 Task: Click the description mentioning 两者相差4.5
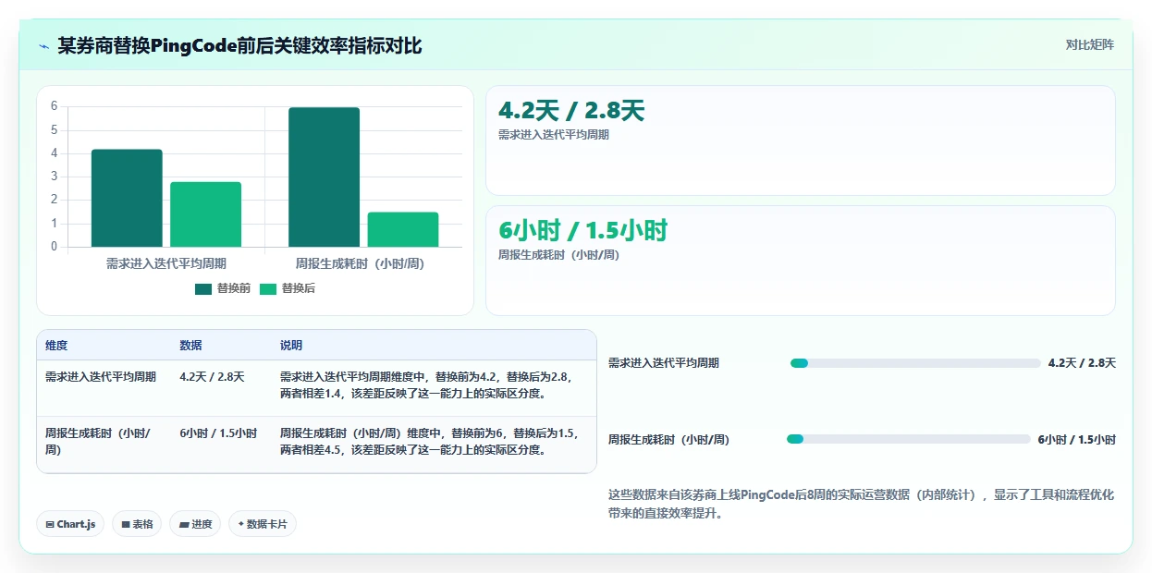click(430, 442)
